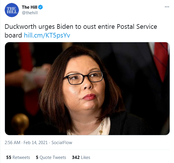This screenshot has width=174, height=163.
Task: Click the eyeglasses in the photo
Action: pos(83,78)
